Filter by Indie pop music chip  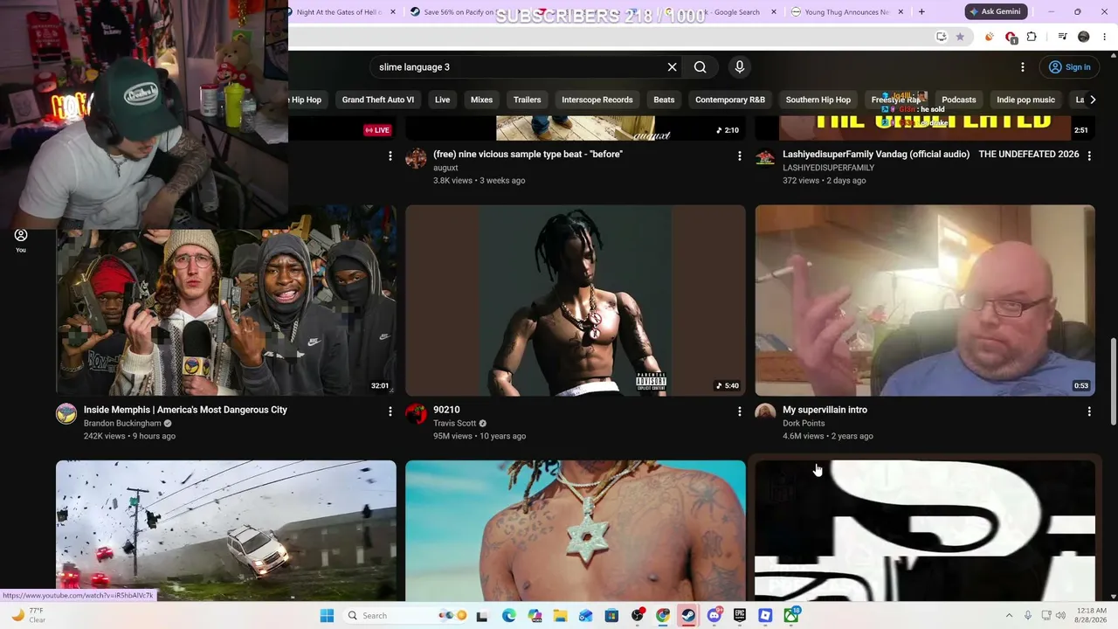1026,100
